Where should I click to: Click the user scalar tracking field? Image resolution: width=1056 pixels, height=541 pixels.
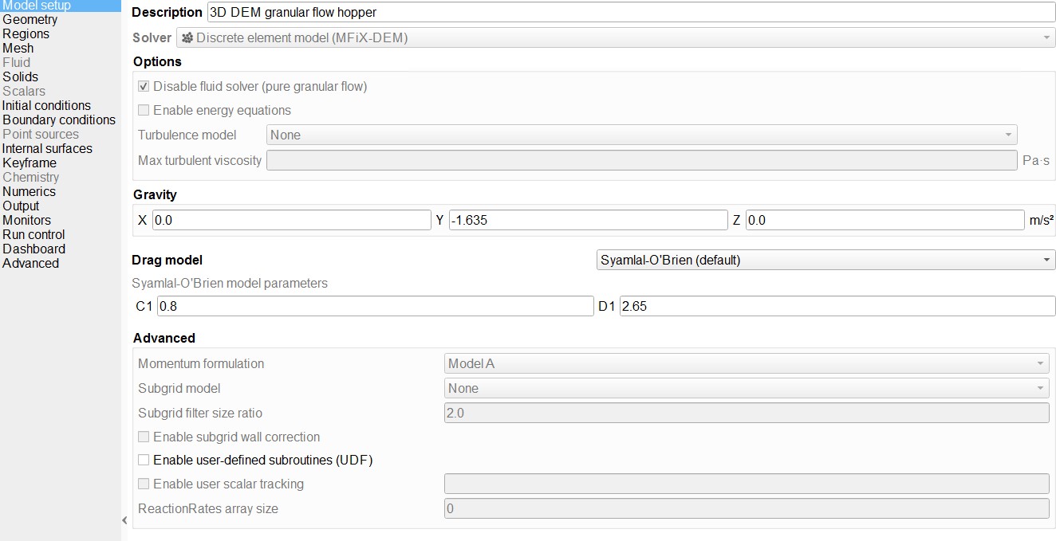coord(747,484)
